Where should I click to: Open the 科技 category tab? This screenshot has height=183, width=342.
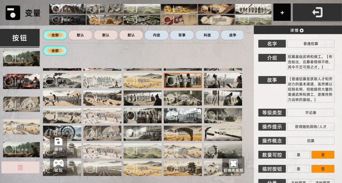click(207, 35)
